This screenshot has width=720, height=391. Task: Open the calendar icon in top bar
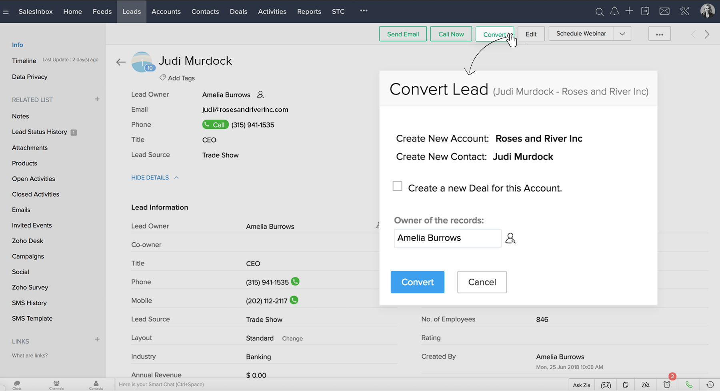[645, 11]
